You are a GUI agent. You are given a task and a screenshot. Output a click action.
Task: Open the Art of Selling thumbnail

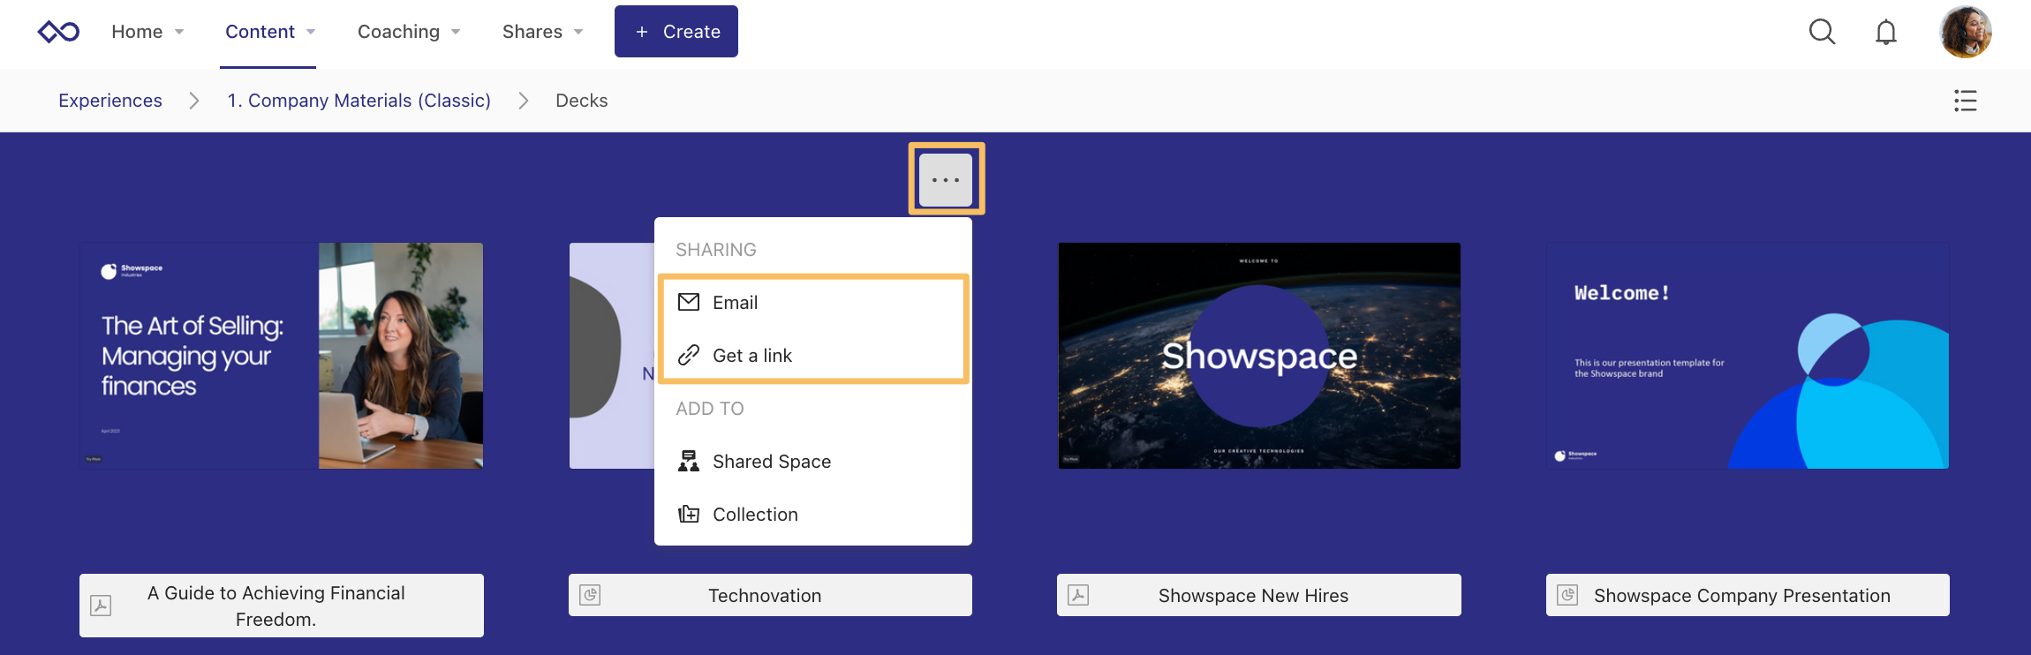click(282, 356)
